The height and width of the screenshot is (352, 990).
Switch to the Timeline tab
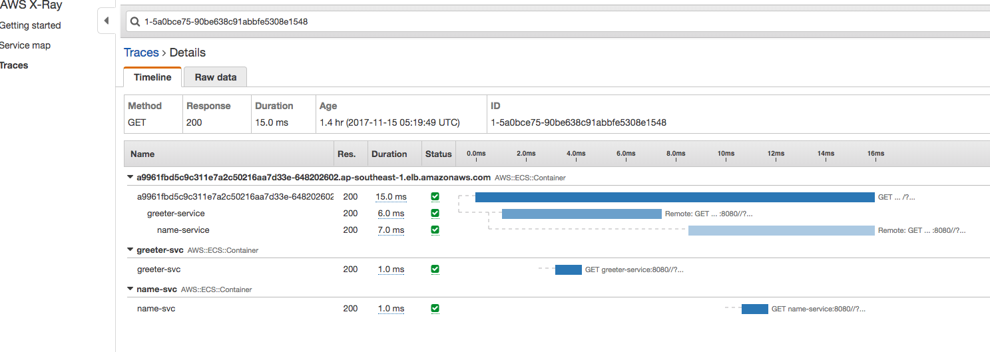coord(152,77)
